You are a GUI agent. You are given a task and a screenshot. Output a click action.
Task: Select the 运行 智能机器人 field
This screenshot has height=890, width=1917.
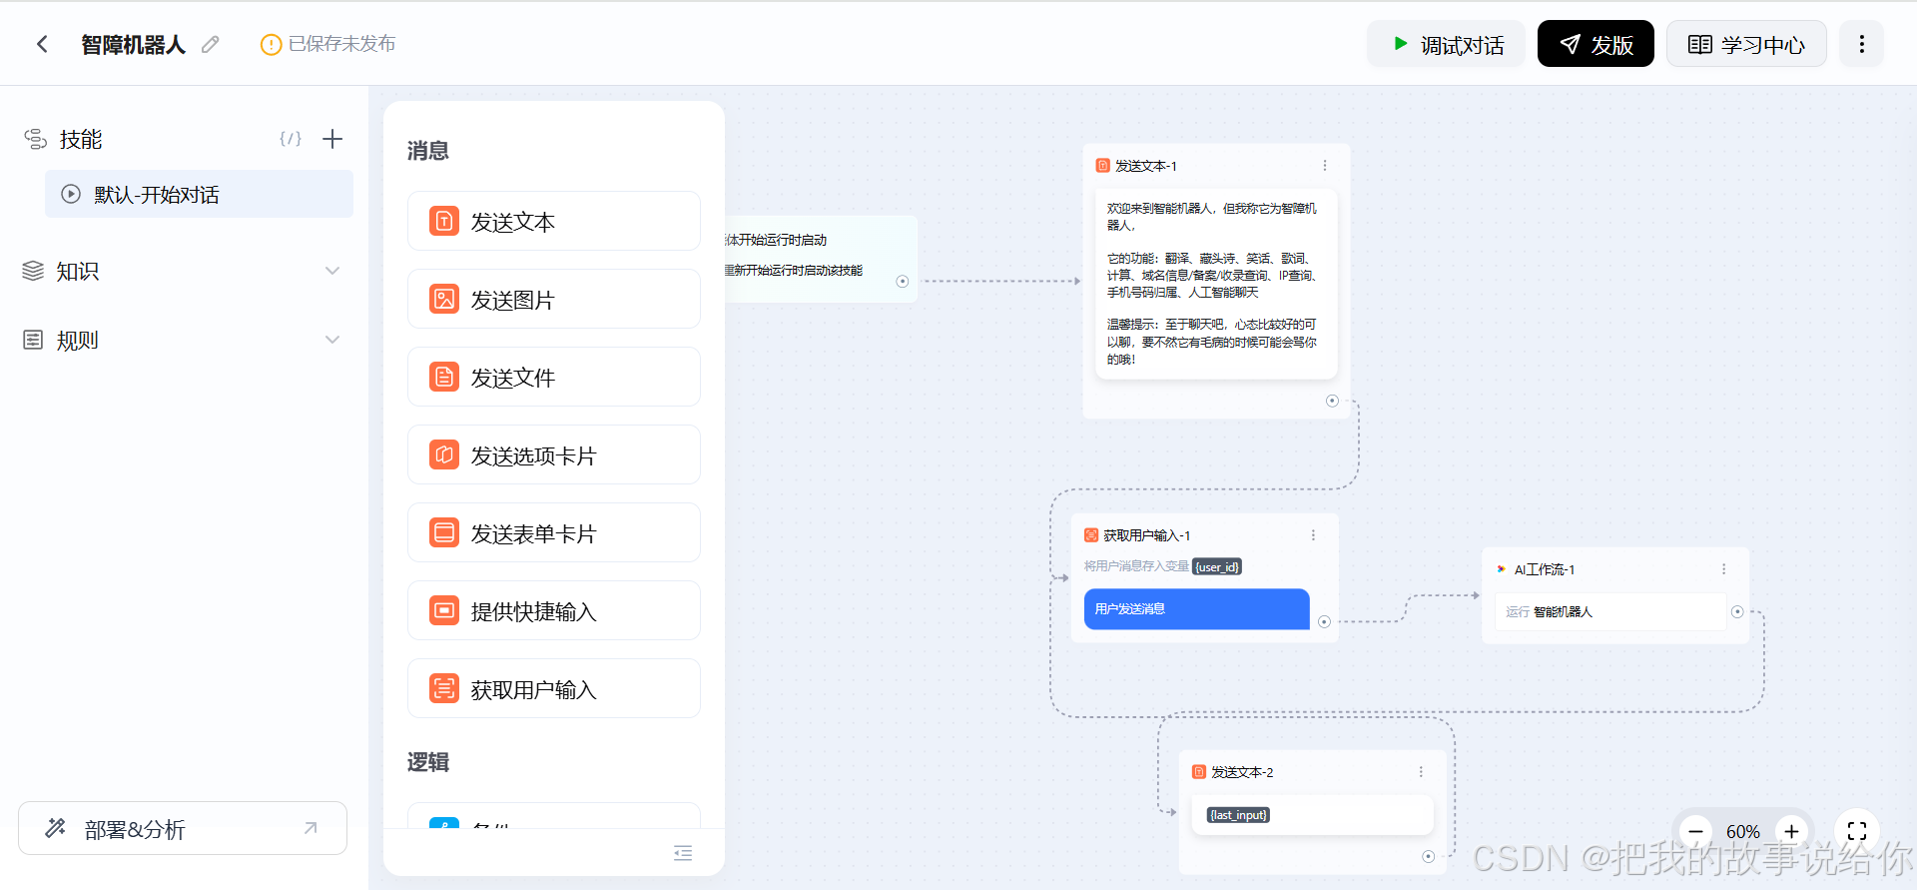[1609, 611]
